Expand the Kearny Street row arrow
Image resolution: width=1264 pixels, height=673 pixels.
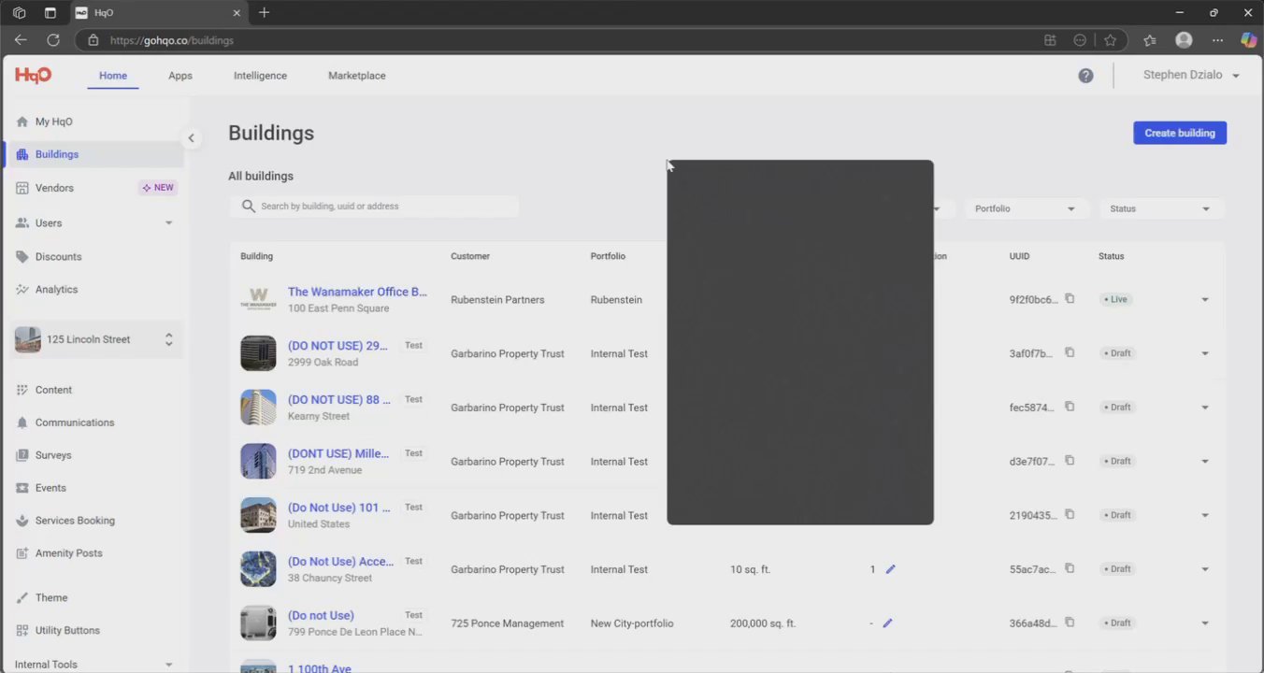1204,408
